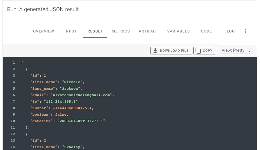View the Log tab
The height and width of the screenshot is (150, 260).
[x=231, y=31]
